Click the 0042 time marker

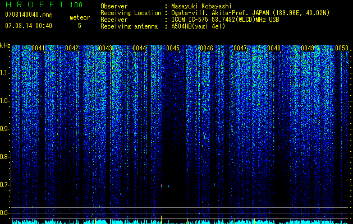72,48
